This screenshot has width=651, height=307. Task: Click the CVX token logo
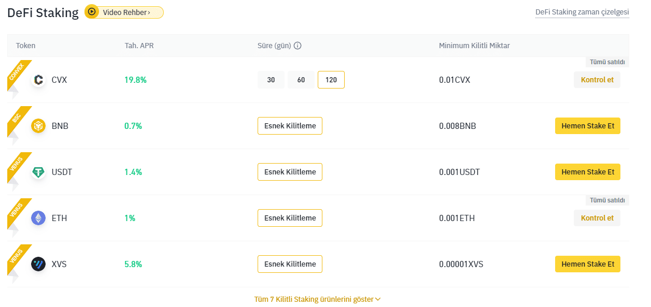click(38, 80)
